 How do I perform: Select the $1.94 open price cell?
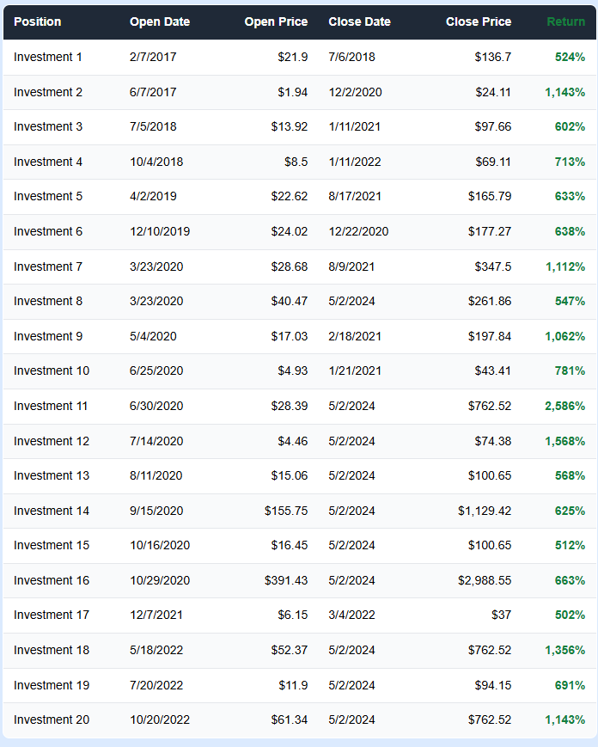[x=293, y=92]
